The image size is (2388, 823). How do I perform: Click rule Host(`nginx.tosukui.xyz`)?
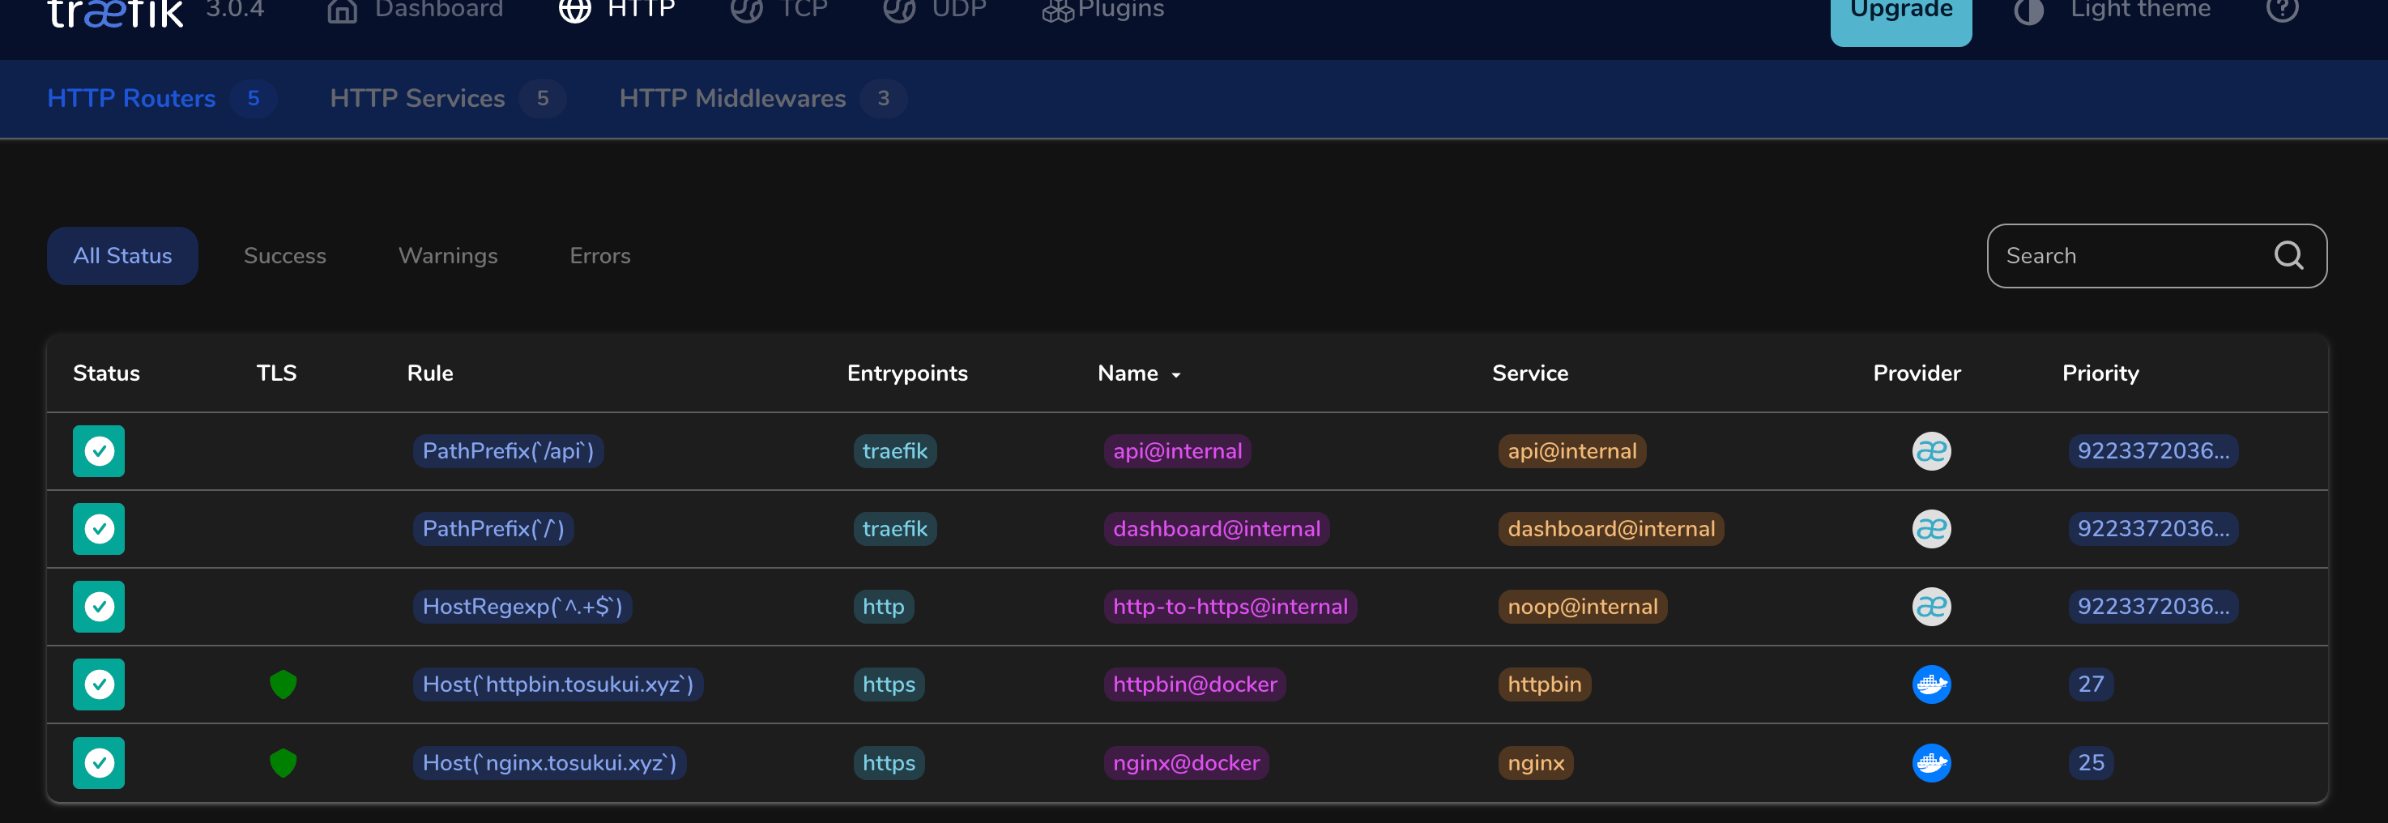550,763
